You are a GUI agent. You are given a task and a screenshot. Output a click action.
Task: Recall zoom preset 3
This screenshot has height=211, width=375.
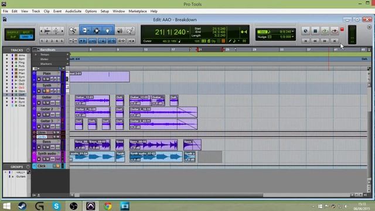point(52,41)
